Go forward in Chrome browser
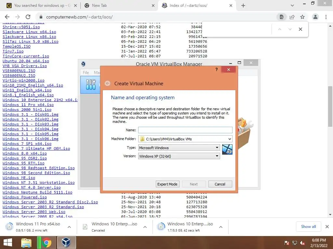 [x=18, y=17]
